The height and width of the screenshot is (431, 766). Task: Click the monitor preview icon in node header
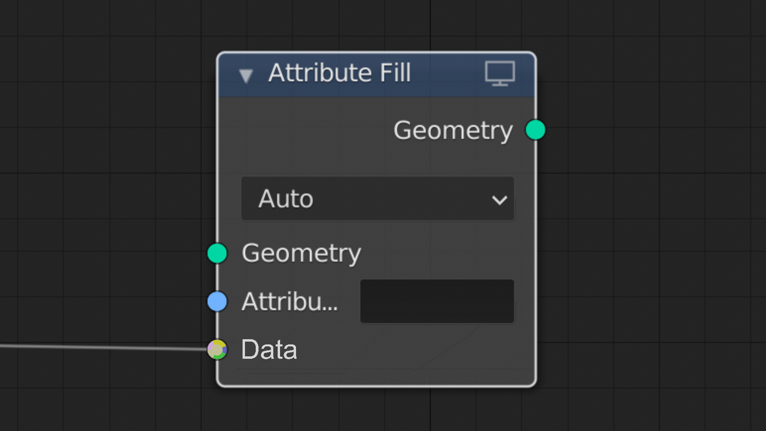500,73
